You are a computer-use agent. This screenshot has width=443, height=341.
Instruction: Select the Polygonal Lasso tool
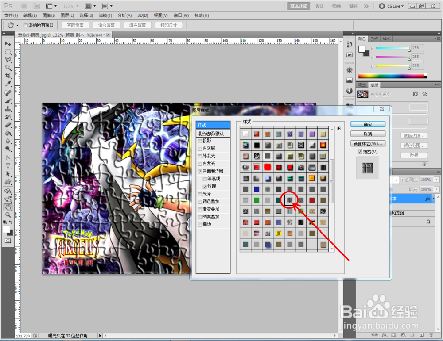click(8, 60)
